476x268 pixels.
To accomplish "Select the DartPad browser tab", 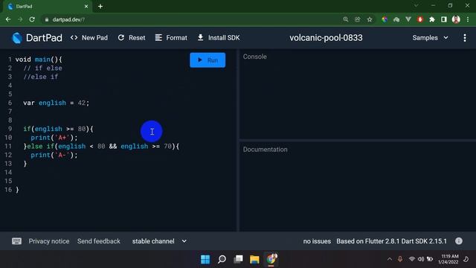I will click(x=47, y=7).
